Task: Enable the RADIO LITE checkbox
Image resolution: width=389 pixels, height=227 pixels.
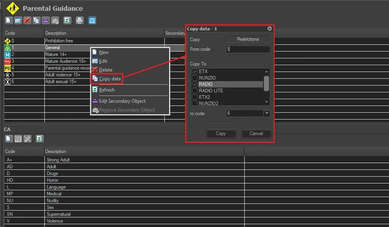Action: click(195, 91)
